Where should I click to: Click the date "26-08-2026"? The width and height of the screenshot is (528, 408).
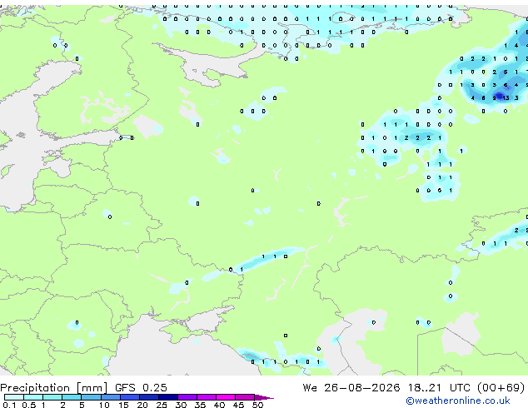point(362,387)
